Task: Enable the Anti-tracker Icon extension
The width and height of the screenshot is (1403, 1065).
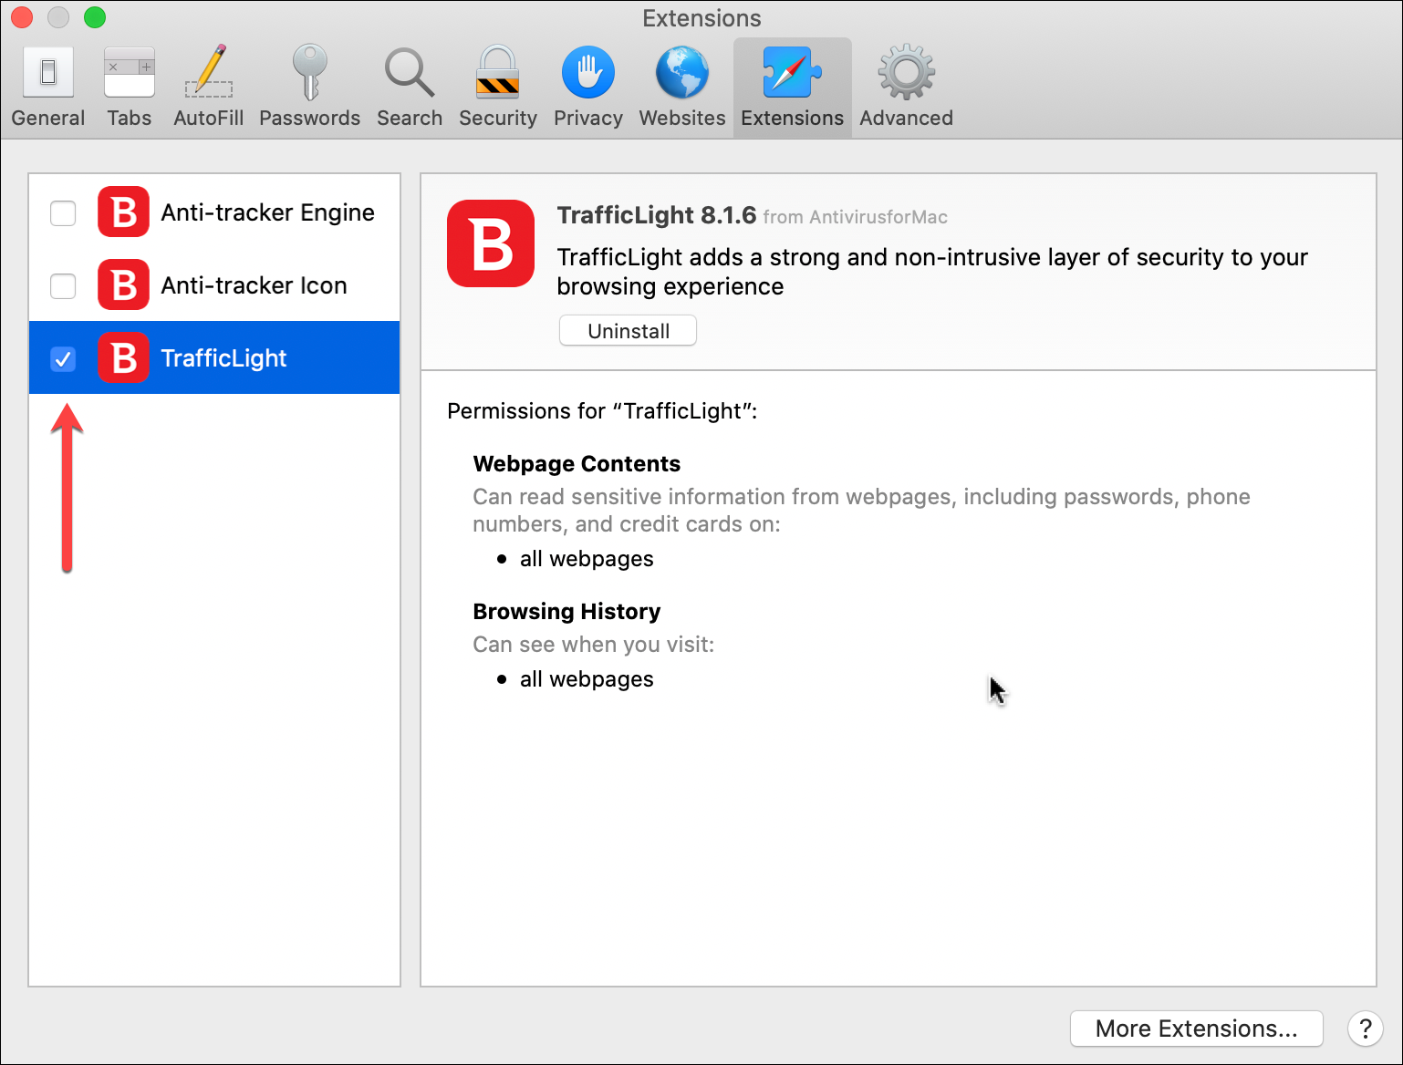Action: [x=62, y=285]
